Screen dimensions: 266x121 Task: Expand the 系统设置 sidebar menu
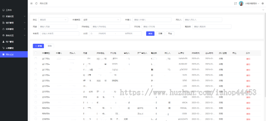14,36
